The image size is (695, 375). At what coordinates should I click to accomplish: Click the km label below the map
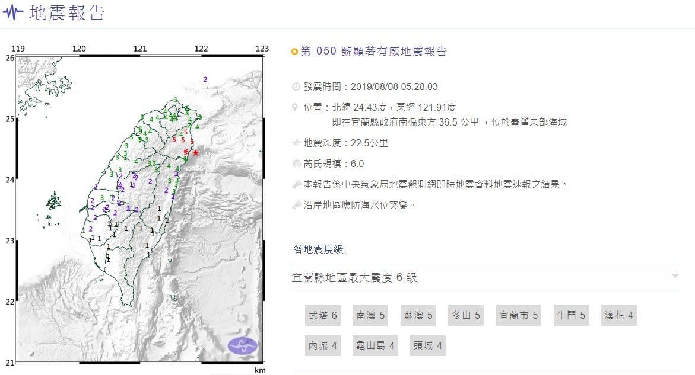[x=260, y=370]
